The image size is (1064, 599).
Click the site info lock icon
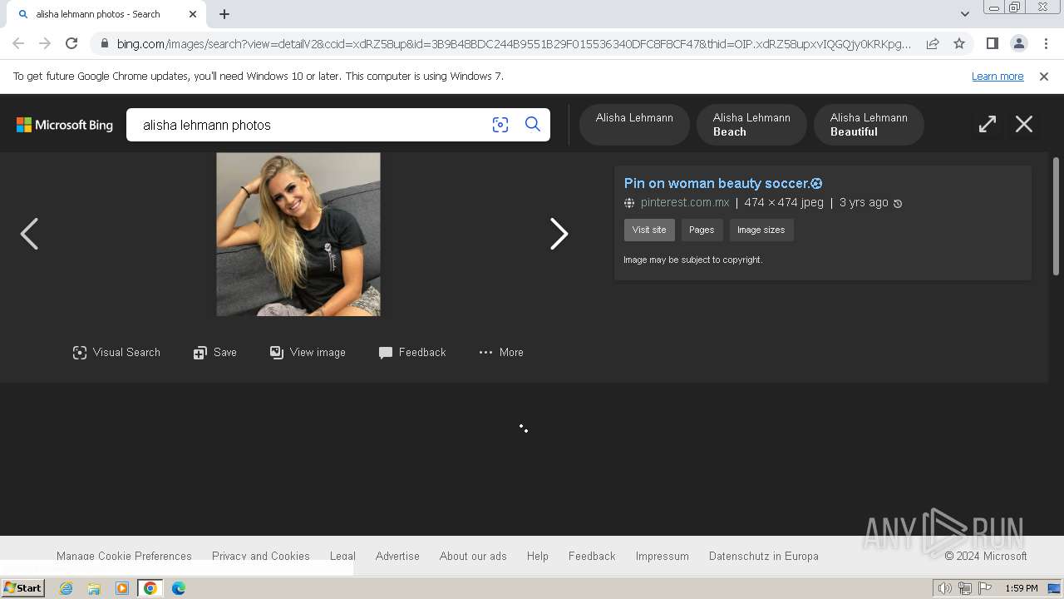pyautogui.click(x=104, y=44)
